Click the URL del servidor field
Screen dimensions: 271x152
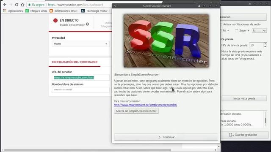coord(80,78)
